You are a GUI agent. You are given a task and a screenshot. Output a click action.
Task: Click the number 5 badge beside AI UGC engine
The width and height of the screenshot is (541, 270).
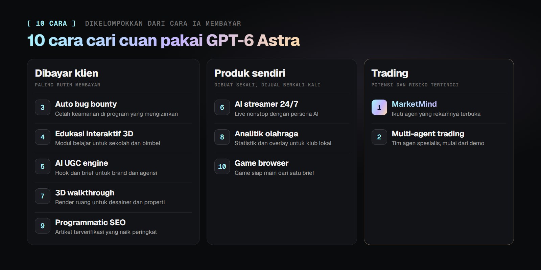(43, 166)
